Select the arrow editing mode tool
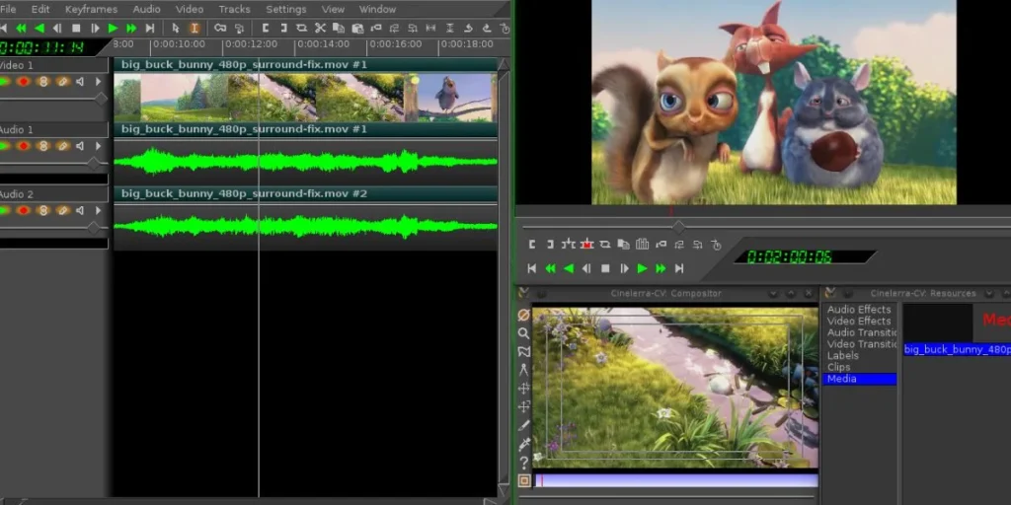This screenshot has height=505, width=1011. (x=176, y=29)
